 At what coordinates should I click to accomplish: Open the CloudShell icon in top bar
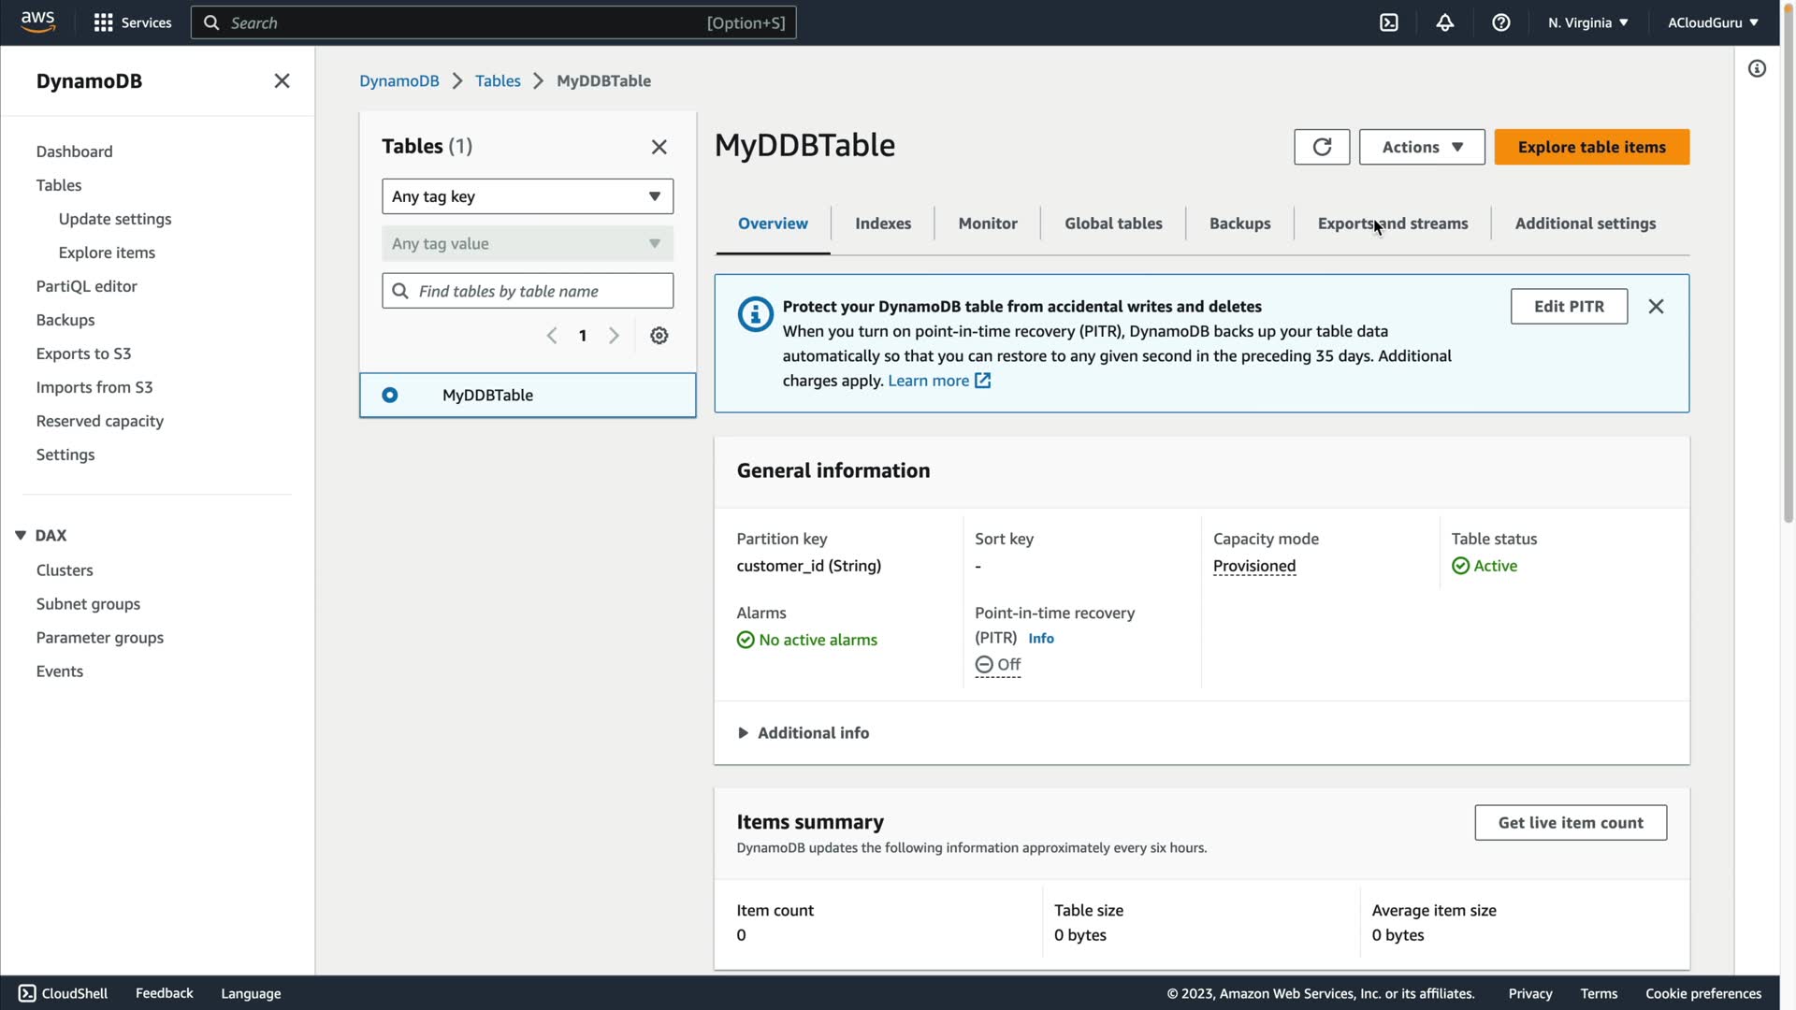click(1389, 22)
